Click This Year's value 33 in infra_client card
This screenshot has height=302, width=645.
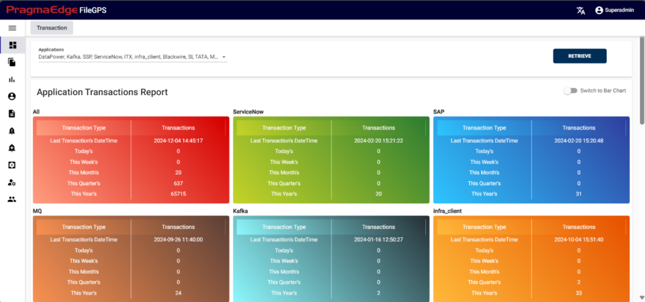[579, 293]
